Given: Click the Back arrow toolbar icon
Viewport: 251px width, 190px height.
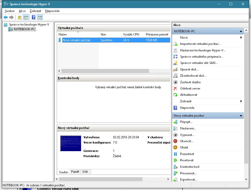Looking at the screenshot, I should [x=5, y=17].
